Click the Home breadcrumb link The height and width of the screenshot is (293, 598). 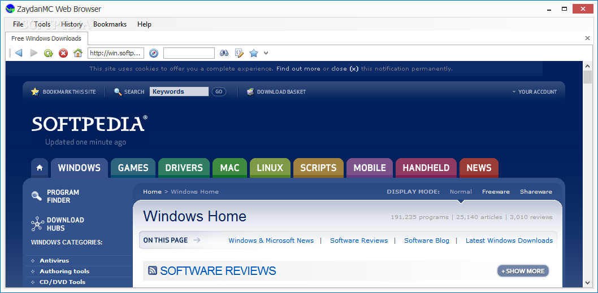(152, 191)
